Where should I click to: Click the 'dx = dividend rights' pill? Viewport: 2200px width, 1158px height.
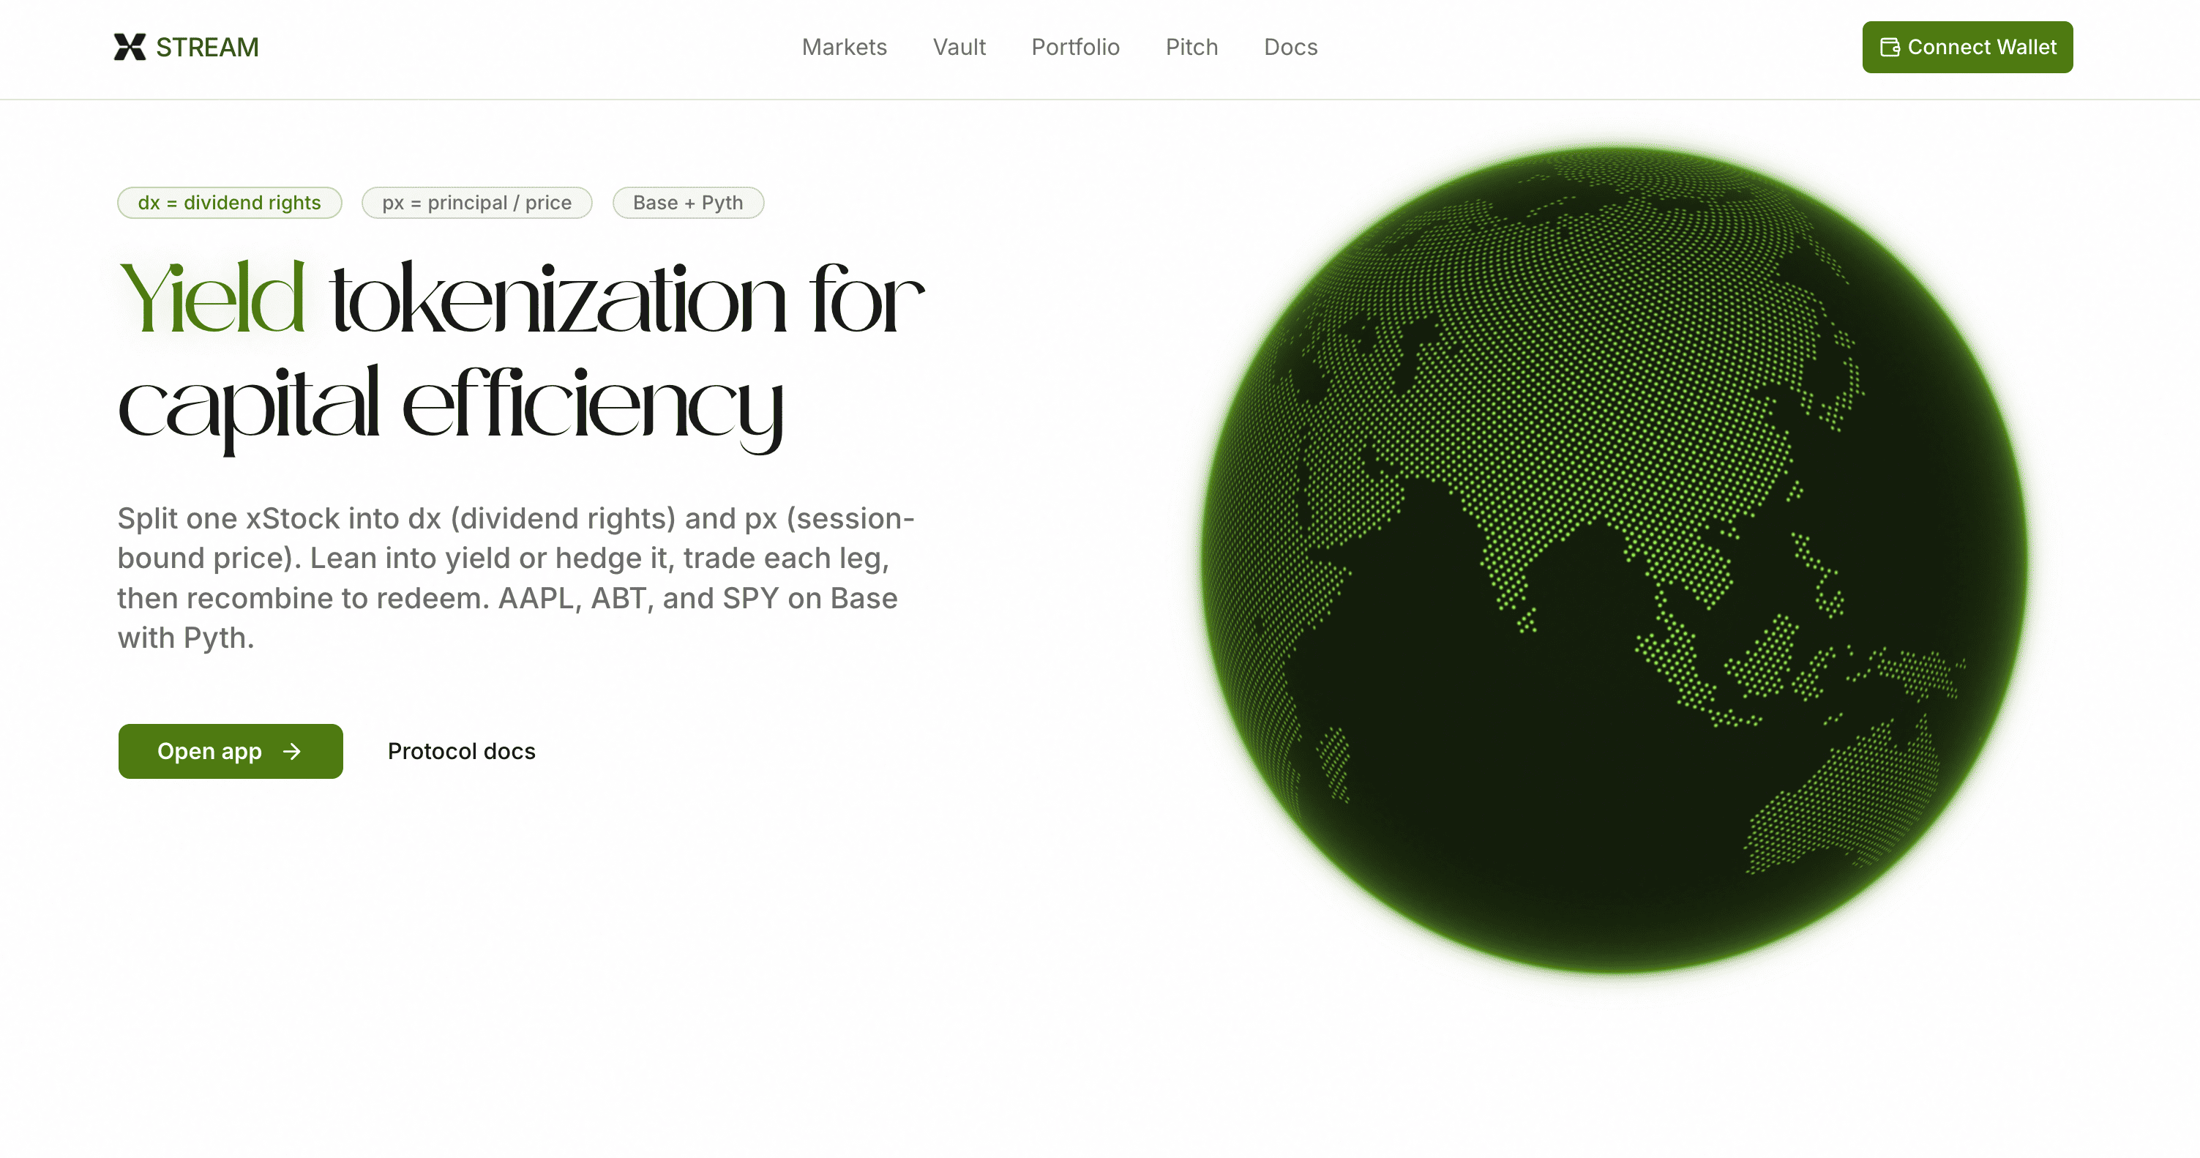click(229, 202)
